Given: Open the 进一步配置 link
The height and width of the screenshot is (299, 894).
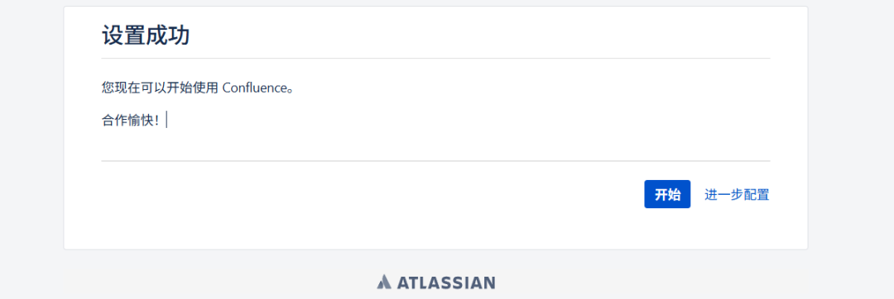Looking at the screenshot, I should click(x=737, y=194).
